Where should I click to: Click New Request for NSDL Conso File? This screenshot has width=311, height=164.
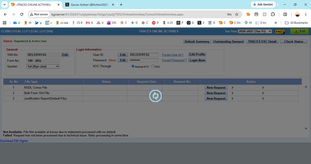[216, 88]
